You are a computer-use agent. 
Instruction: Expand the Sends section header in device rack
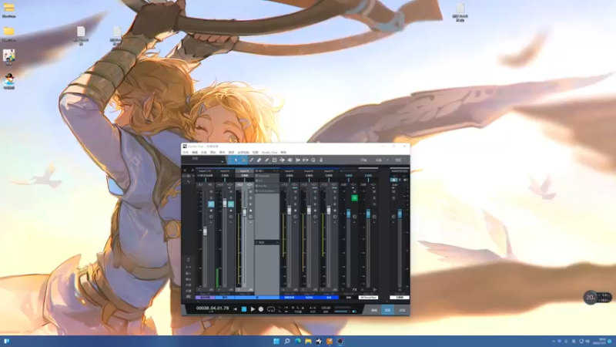pos(267,242)
